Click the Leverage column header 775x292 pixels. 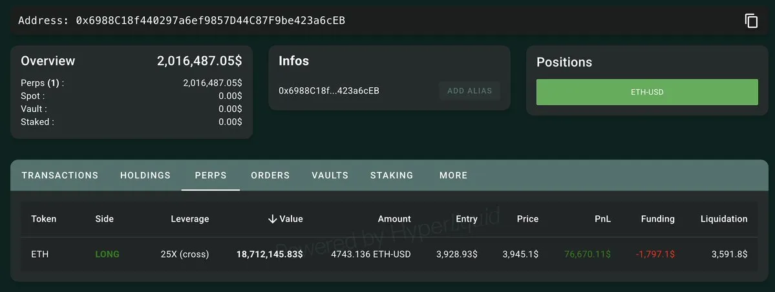click(190, 219)
